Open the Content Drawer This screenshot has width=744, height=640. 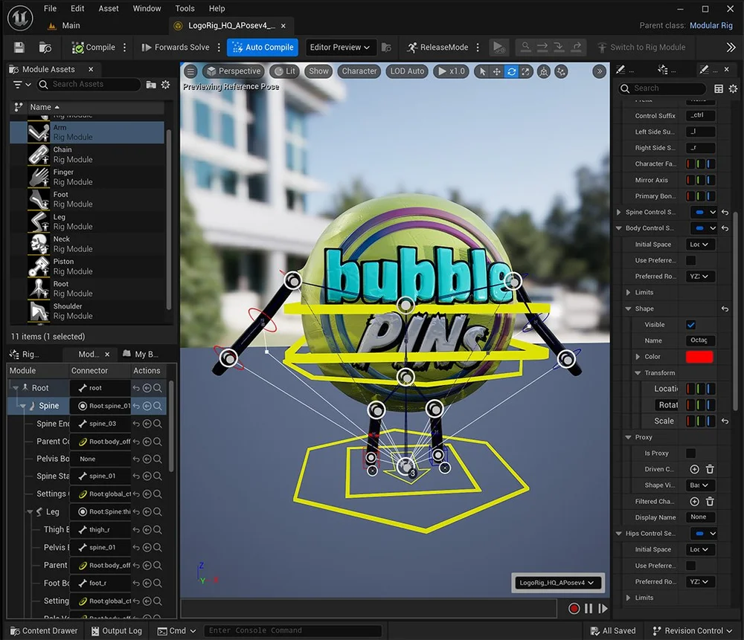44,631
